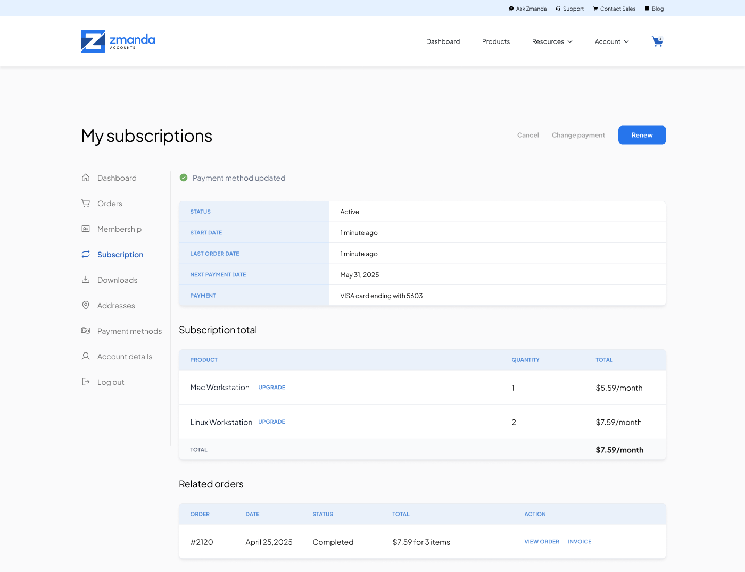Click Cancel subscription link

[528, 135]
